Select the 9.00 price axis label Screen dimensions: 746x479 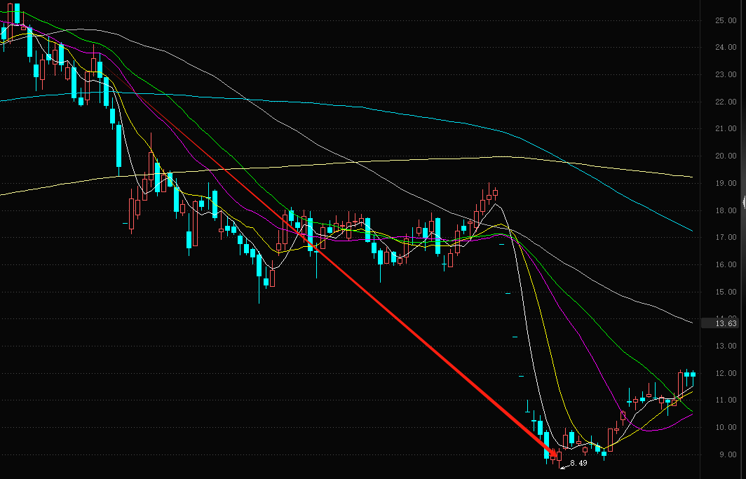[728, 454]
